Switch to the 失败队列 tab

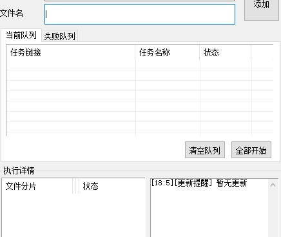click(x=59, y=36)
